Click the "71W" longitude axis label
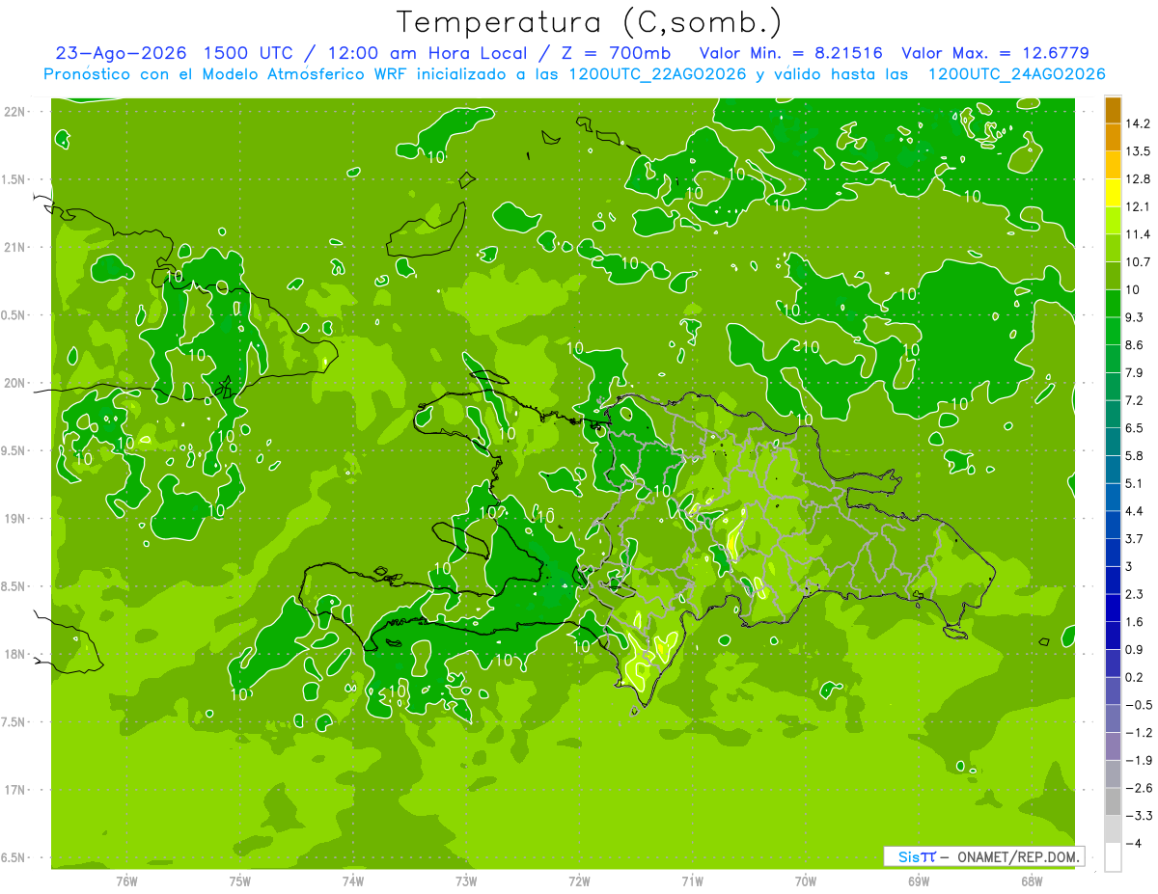The image size is (1158, 894). pos(692,880)
